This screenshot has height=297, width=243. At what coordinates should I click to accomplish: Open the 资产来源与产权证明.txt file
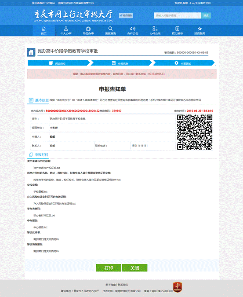tap(47, 168)
